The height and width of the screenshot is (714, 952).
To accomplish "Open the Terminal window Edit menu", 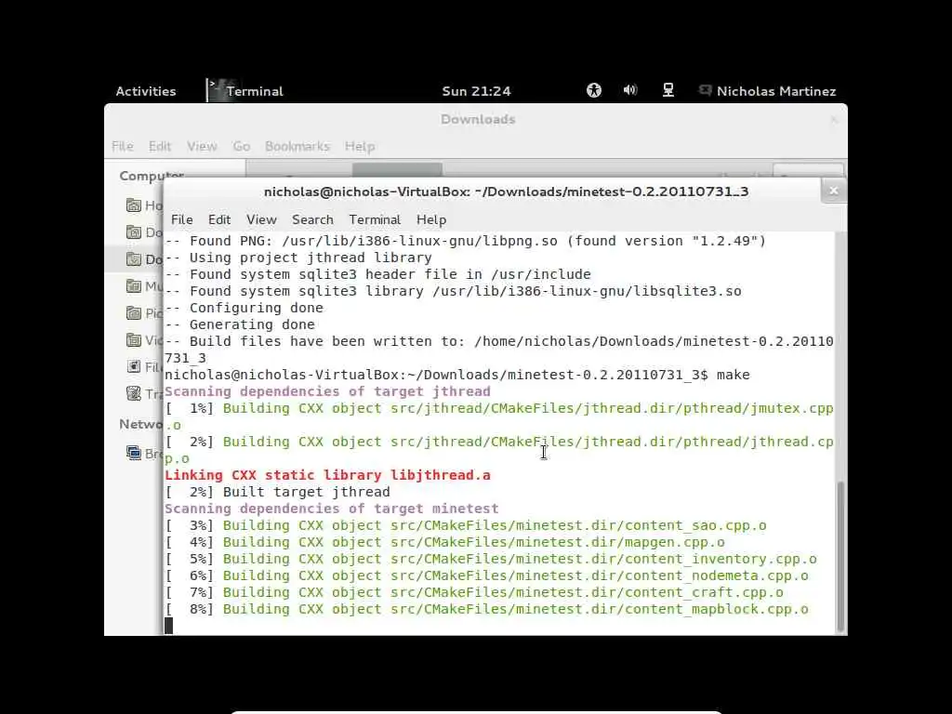I will coord(219,219).
